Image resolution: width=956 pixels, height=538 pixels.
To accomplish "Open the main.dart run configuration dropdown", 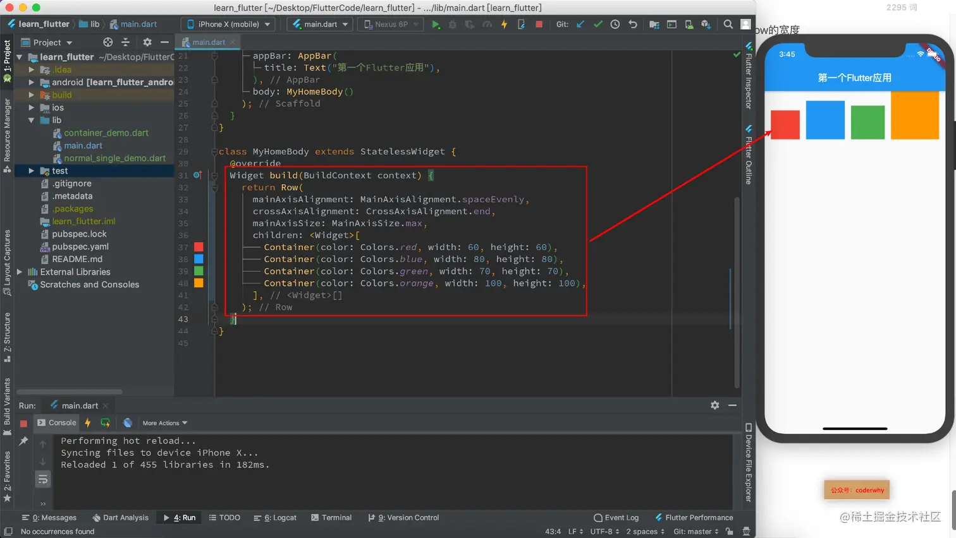I will pyautogui.click(x=321, y=25).
